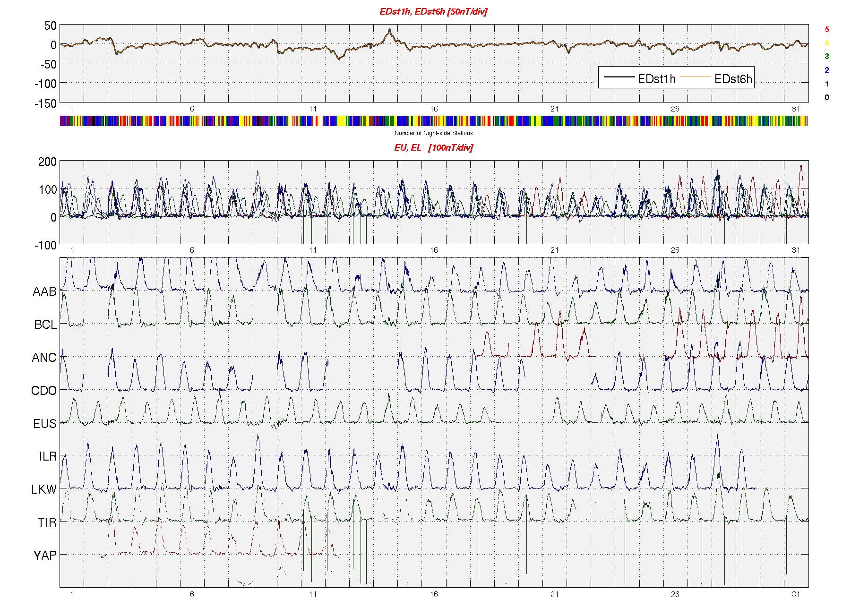Click the purple '1' color key number
The height and width of the screenshot is (599, 851).
tap(826, 84)
